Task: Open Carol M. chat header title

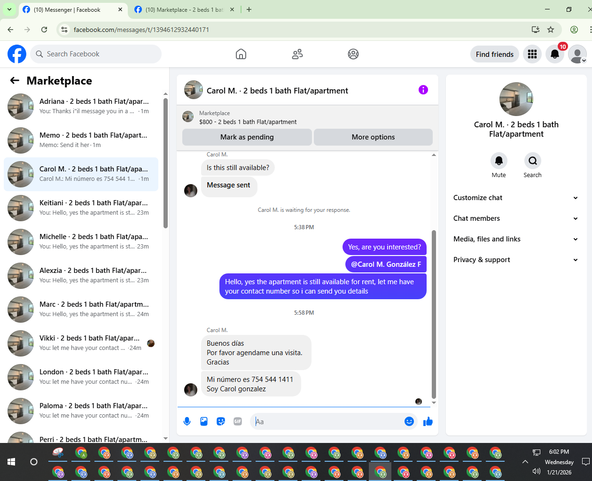Action: (x=277, y=91)
